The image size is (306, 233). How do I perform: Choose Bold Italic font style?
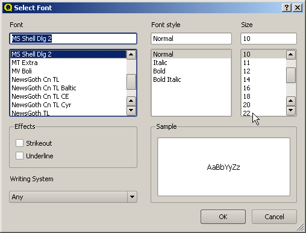(x=191, y=79)
